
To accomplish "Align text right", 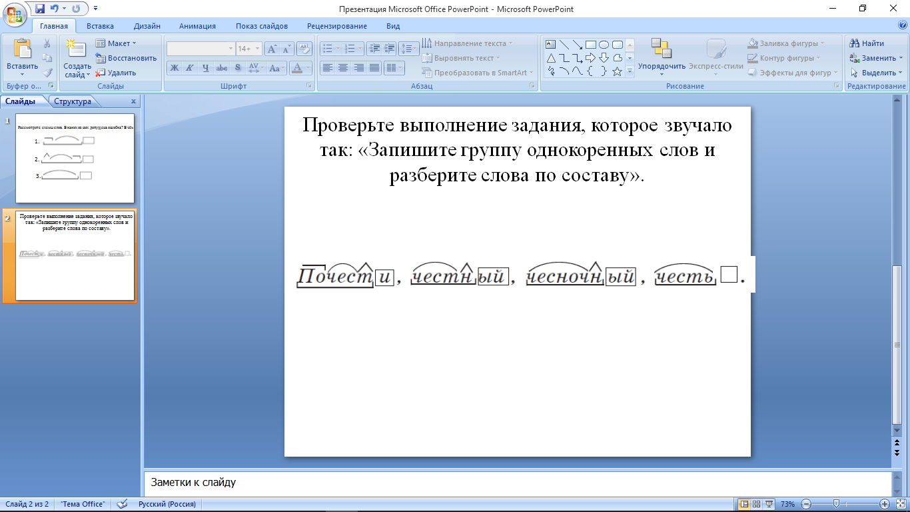I will pos(359,67).
